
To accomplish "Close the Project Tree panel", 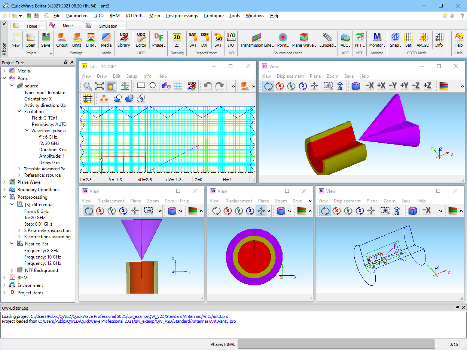I will 72,62.
